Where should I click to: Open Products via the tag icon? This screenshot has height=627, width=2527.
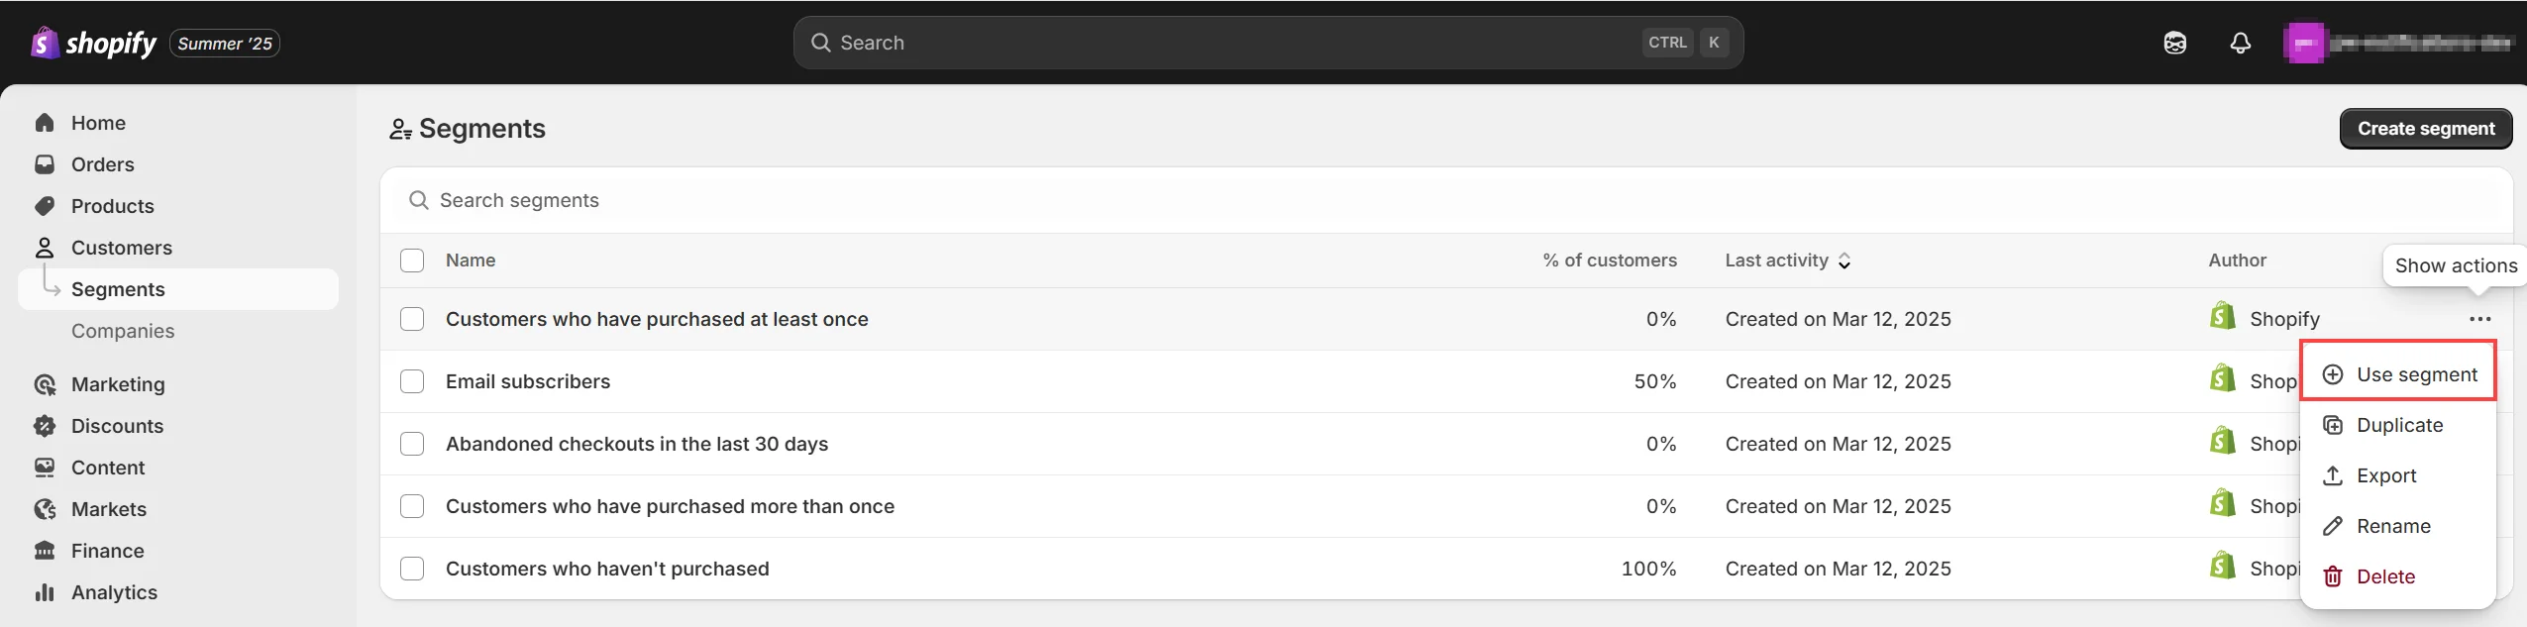(x=45, y=206)
